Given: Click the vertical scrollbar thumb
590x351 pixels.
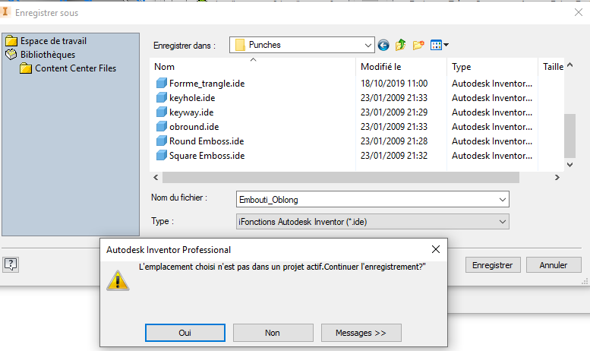Looking at the screenshot, I should [570, 135].
